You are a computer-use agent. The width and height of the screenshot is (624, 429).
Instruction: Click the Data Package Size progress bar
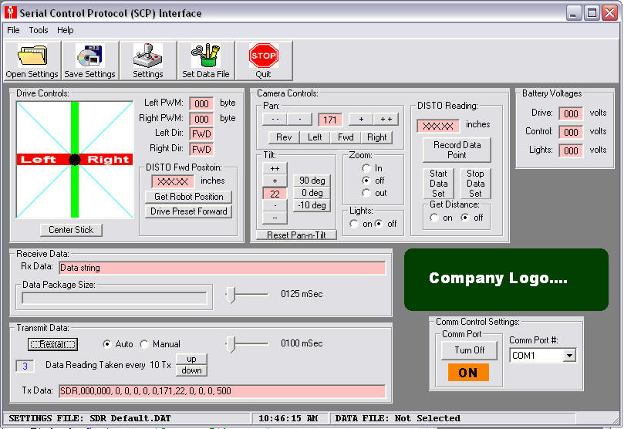[x=115, y=298]
